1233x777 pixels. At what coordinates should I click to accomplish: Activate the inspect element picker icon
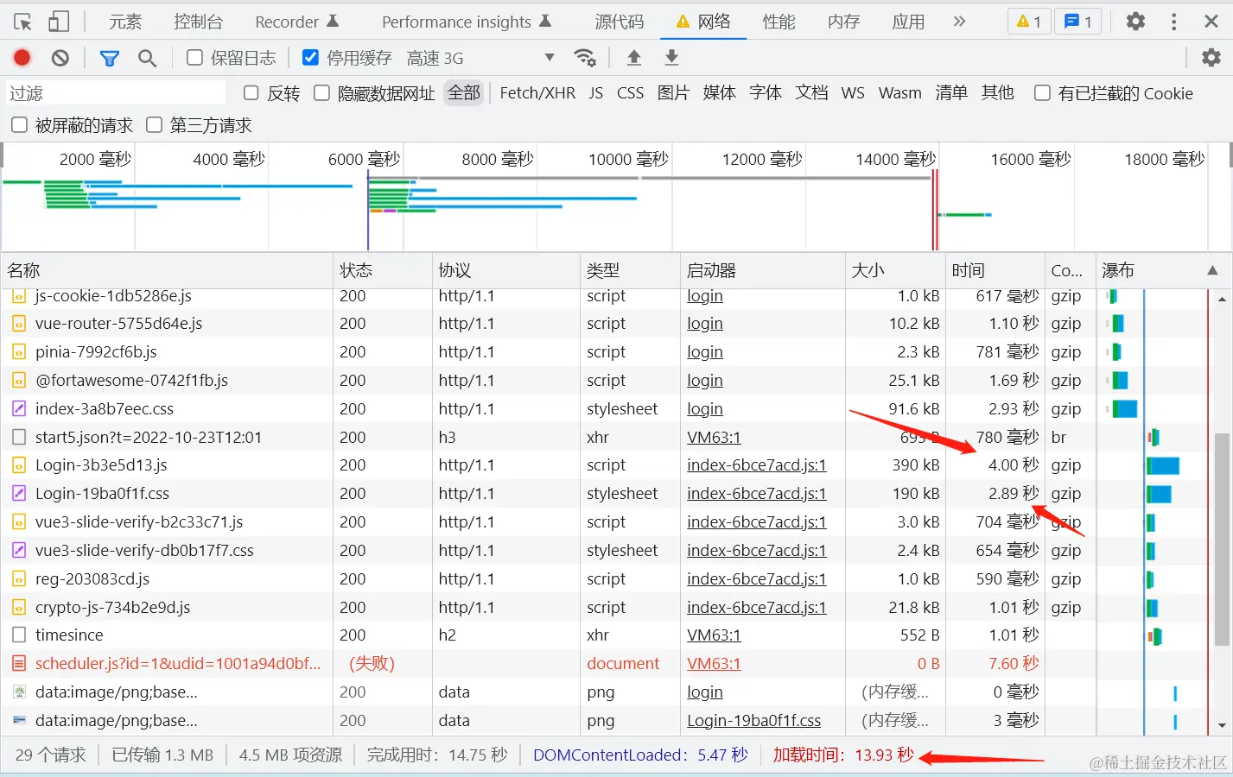[23, 22]
